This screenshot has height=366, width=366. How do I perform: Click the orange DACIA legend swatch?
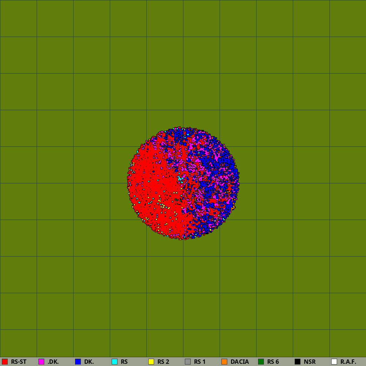[224, 362]
